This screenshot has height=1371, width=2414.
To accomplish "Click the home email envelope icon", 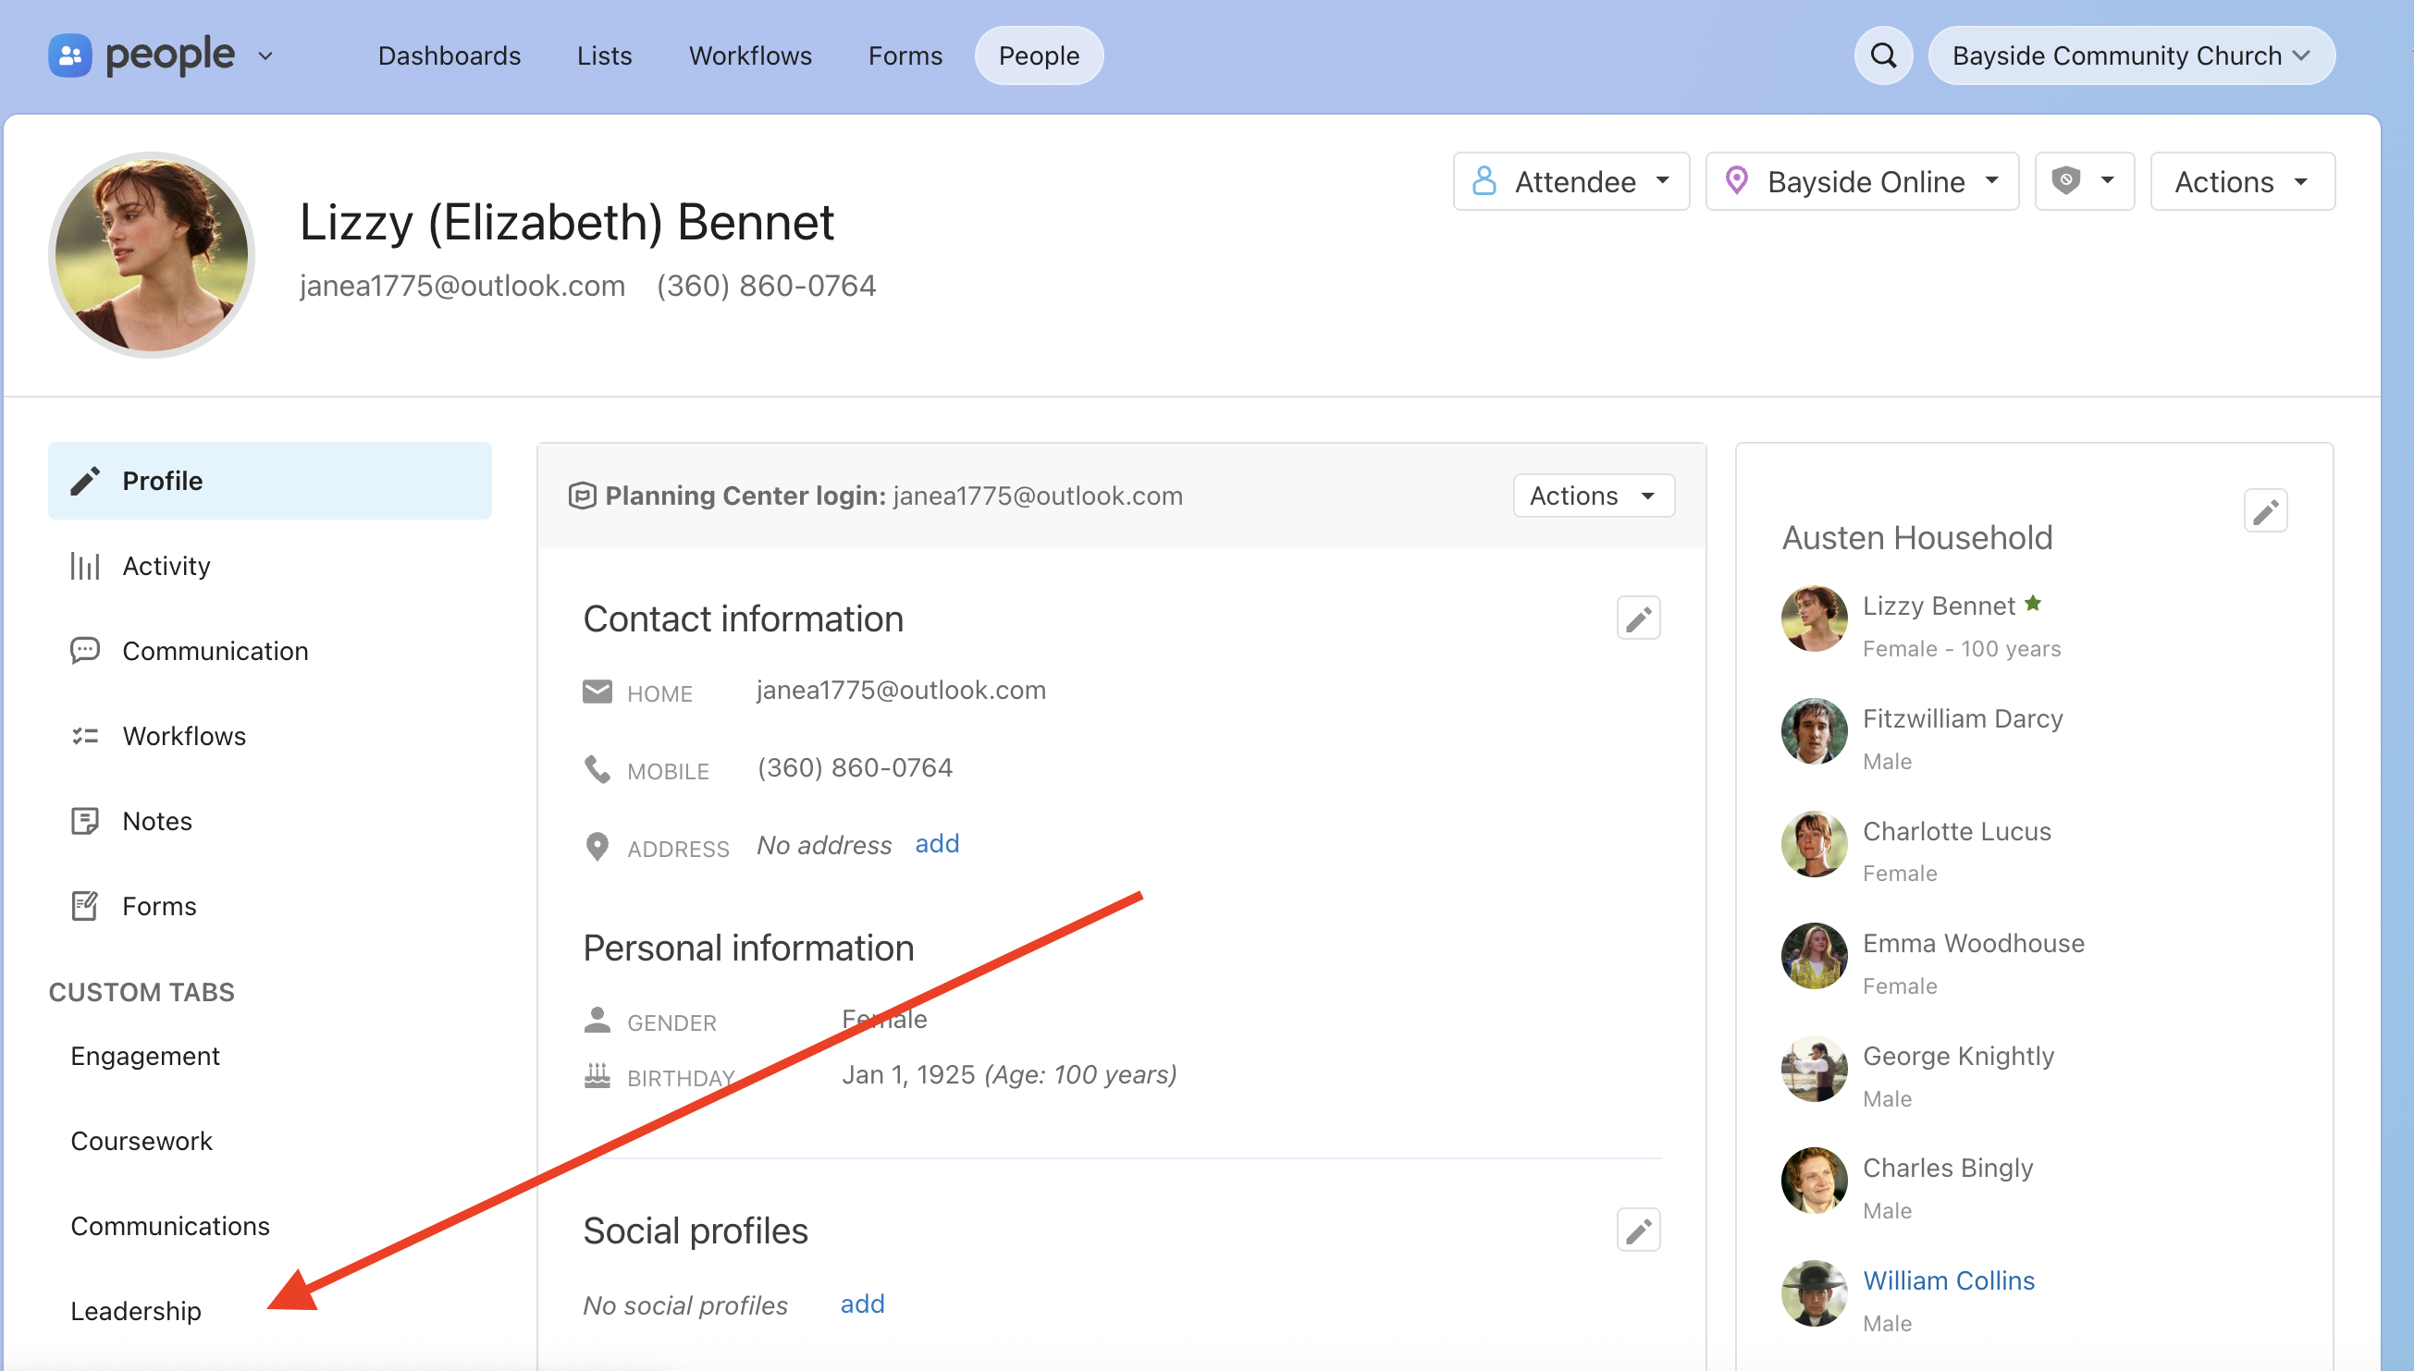I will [597, 692].
